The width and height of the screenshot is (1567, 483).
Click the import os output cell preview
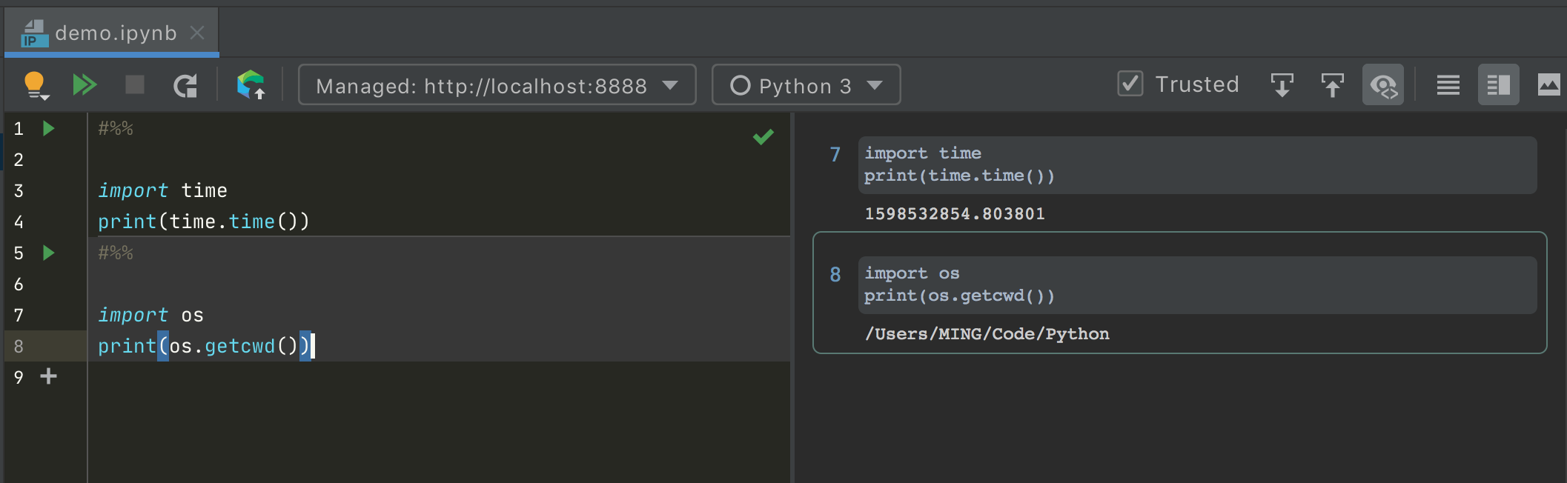[x=1196, y=285]
